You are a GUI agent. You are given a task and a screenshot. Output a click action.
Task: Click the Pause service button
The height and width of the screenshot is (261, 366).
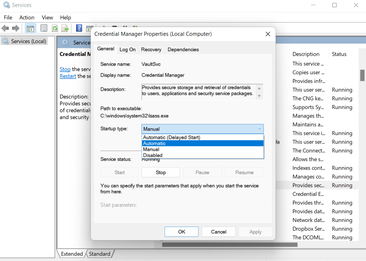pos(202,173)
